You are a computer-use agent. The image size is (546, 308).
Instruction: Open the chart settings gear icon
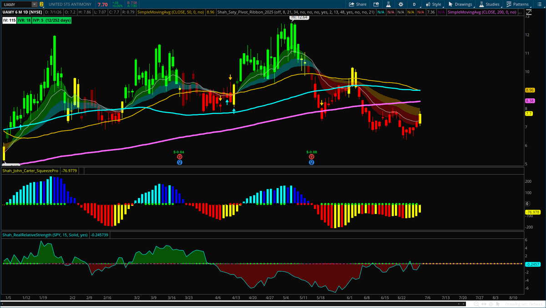(400, 4)
